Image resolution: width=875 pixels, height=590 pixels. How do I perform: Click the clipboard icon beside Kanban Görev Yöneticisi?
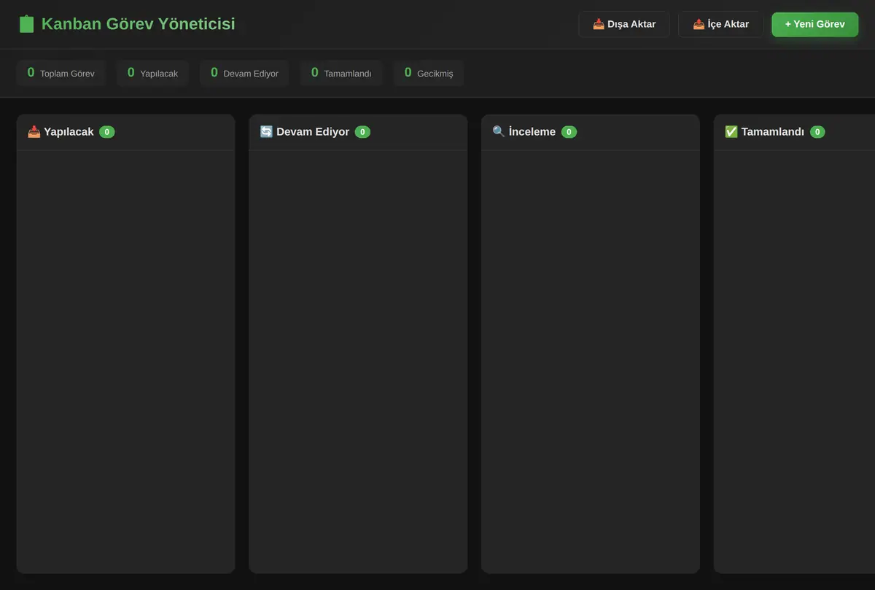pyautogui.click(x=27, y=24)
